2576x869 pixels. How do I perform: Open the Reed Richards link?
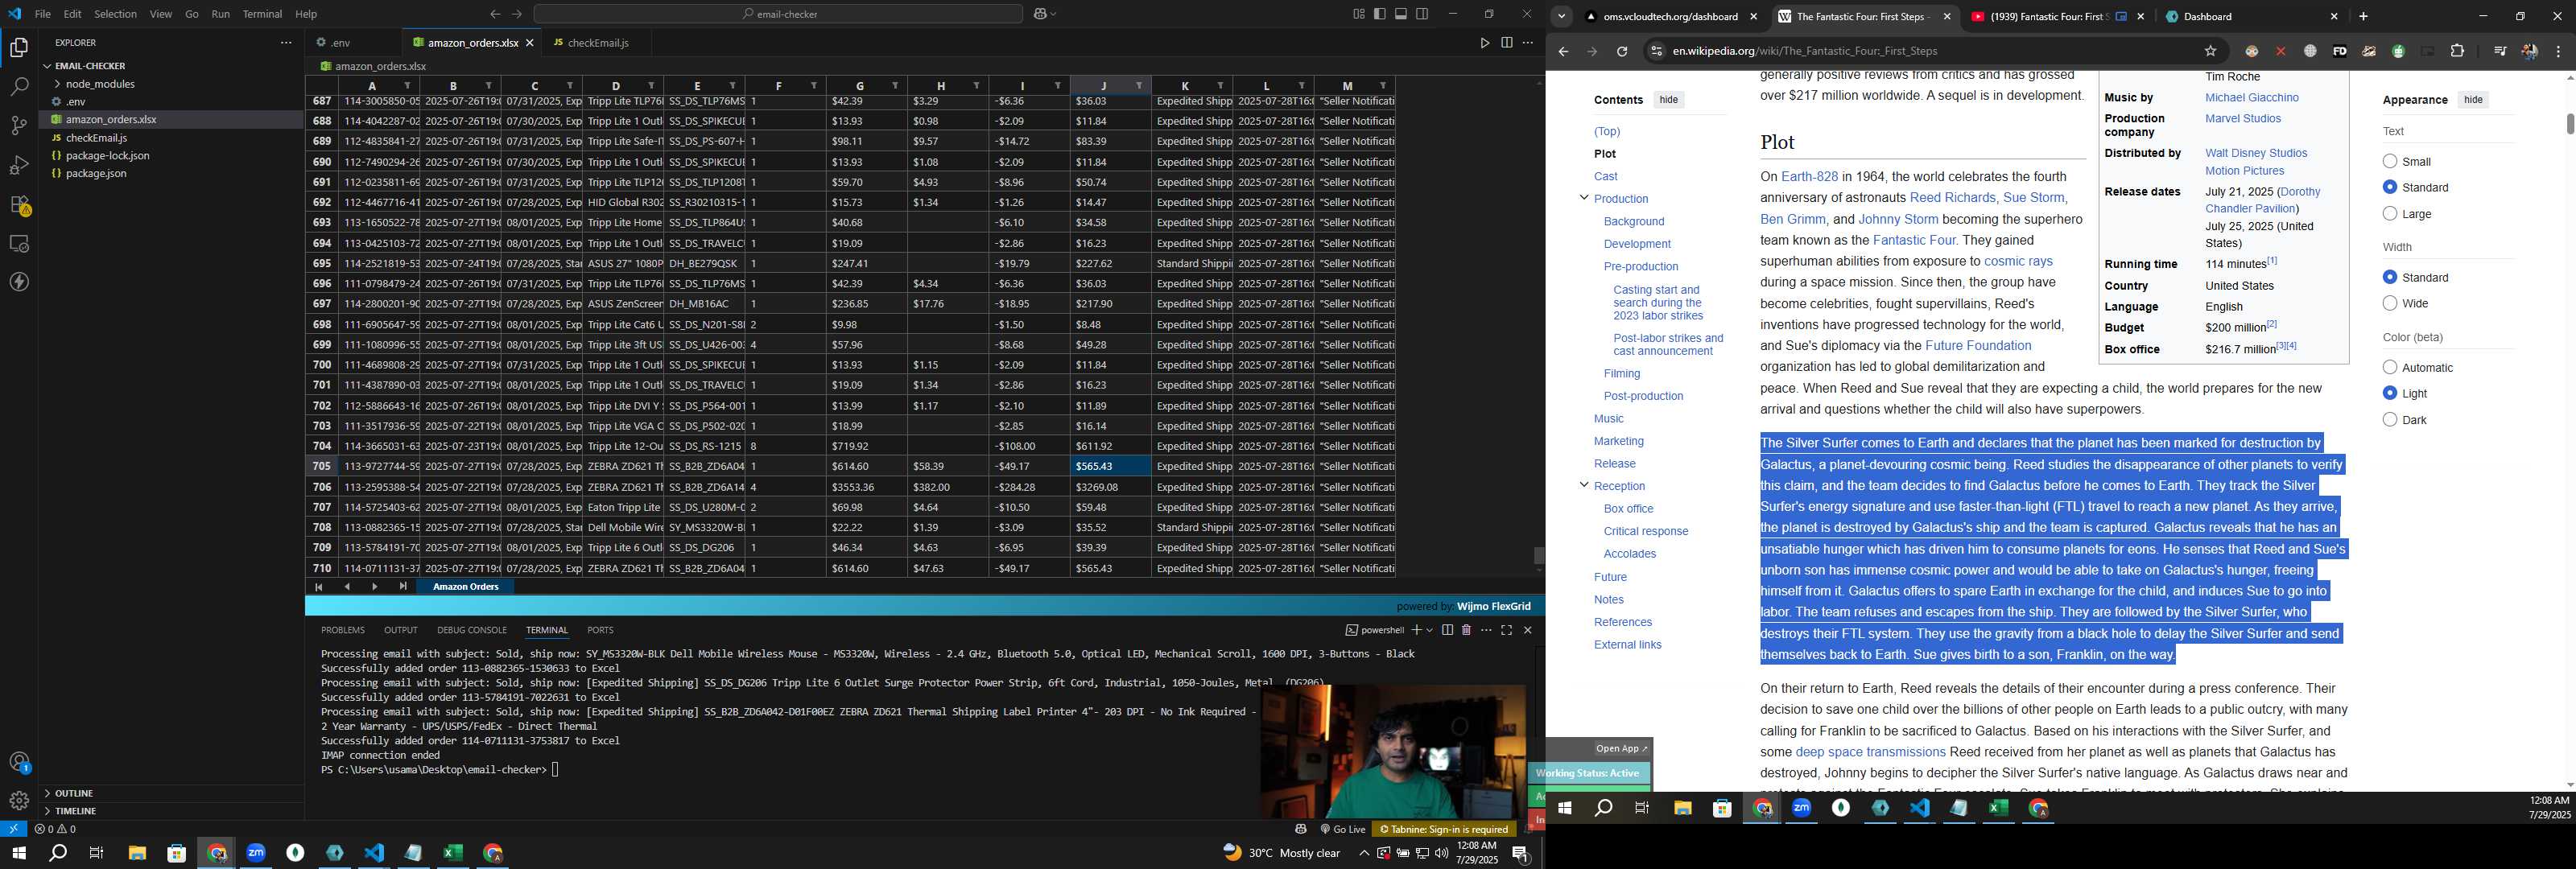tap(1952, 198)
